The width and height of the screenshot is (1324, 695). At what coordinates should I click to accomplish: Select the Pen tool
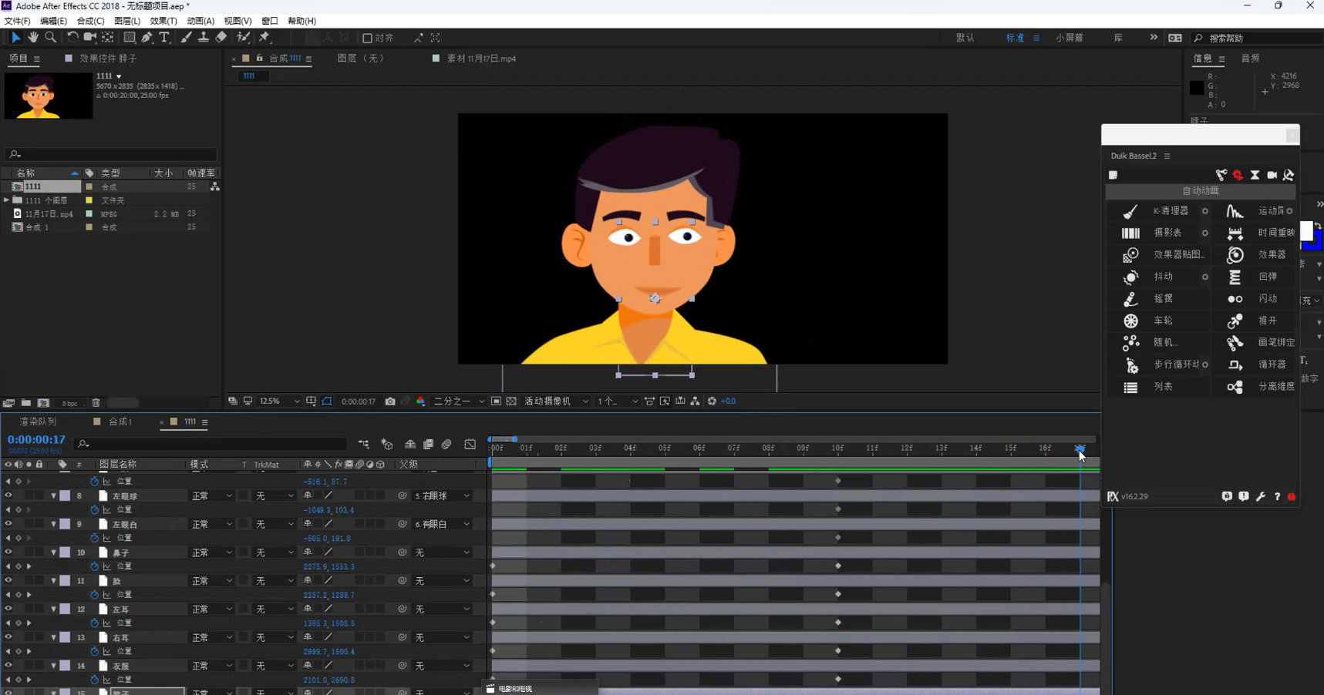147,37
